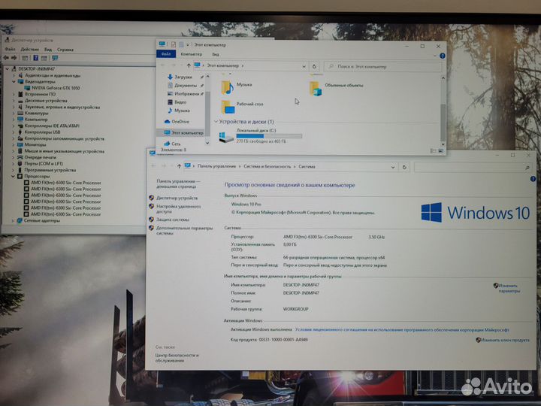This screenshot has height=406, width=541.
Task: Select NVIDIA GeForce GTX 1050 device
Action: (56, 88)
